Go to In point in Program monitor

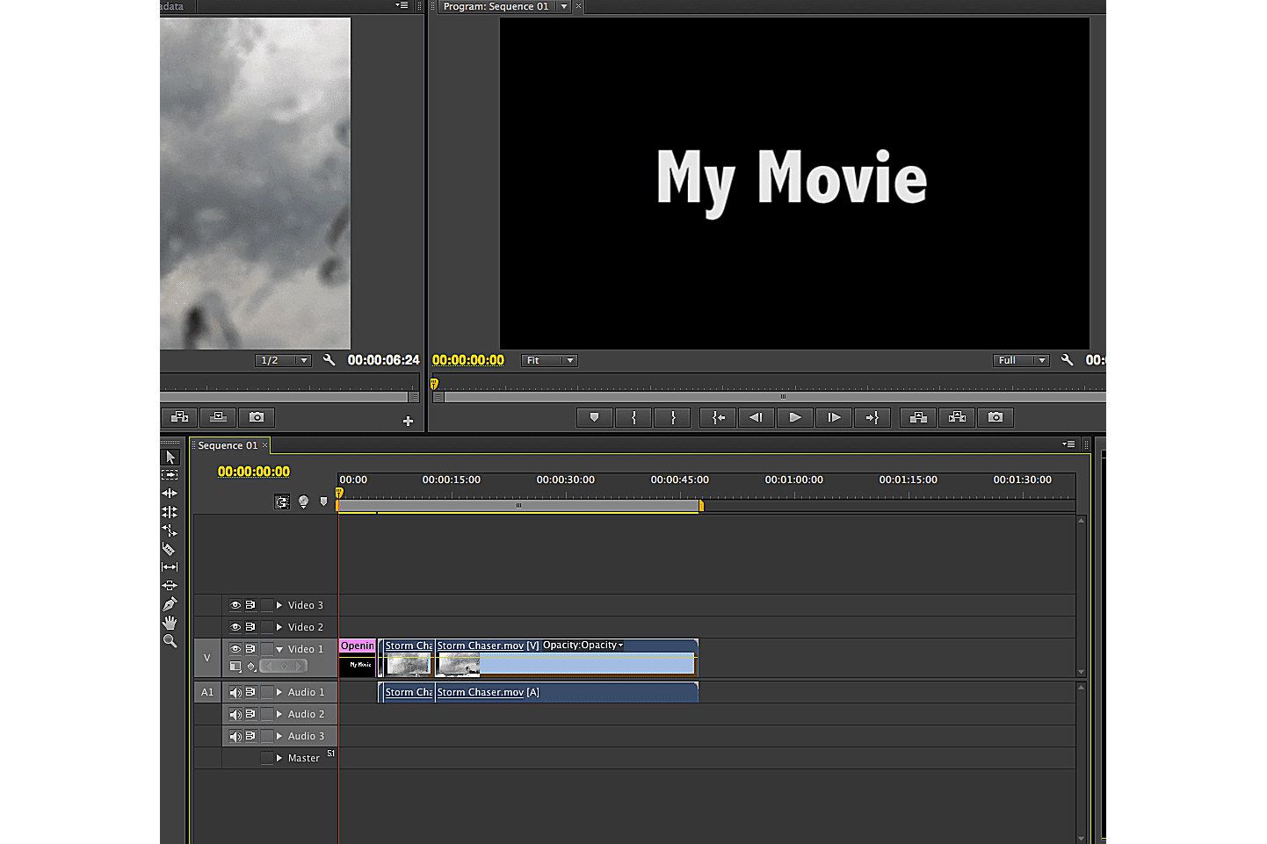718,418
